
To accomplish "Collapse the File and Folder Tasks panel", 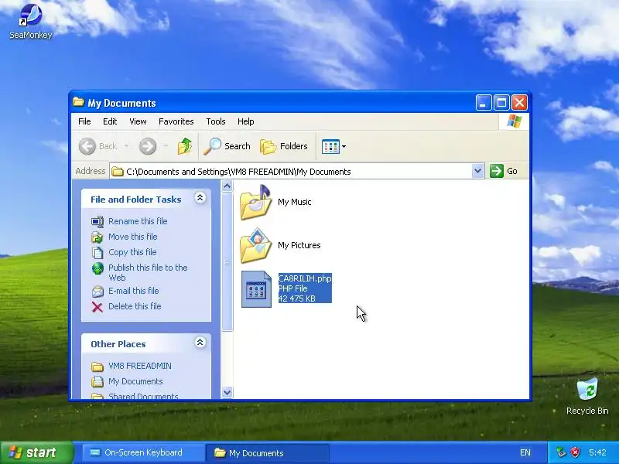I will coord(200,198).
